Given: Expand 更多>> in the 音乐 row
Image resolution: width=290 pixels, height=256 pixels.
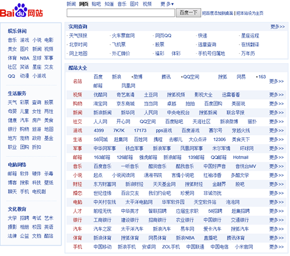Looking at the screenshot, I should 277,166.
